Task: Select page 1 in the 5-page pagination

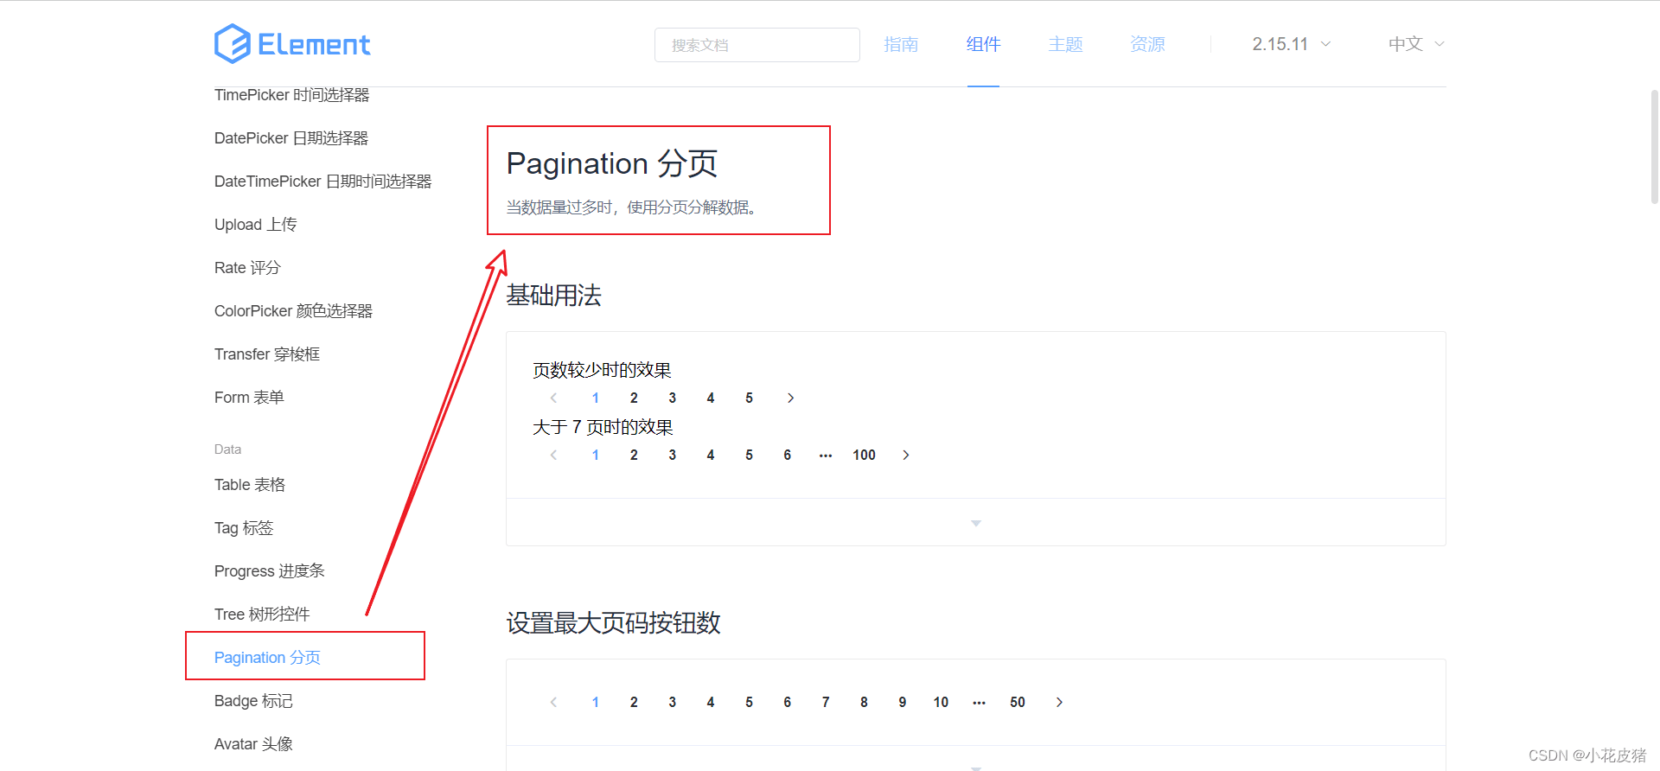Action: [x=596, y=398]
